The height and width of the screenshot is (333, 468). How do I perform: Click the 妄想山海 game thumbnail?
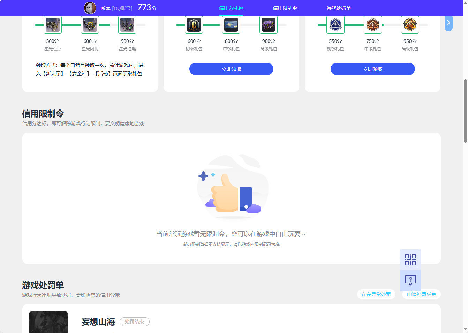pos(48,322)
